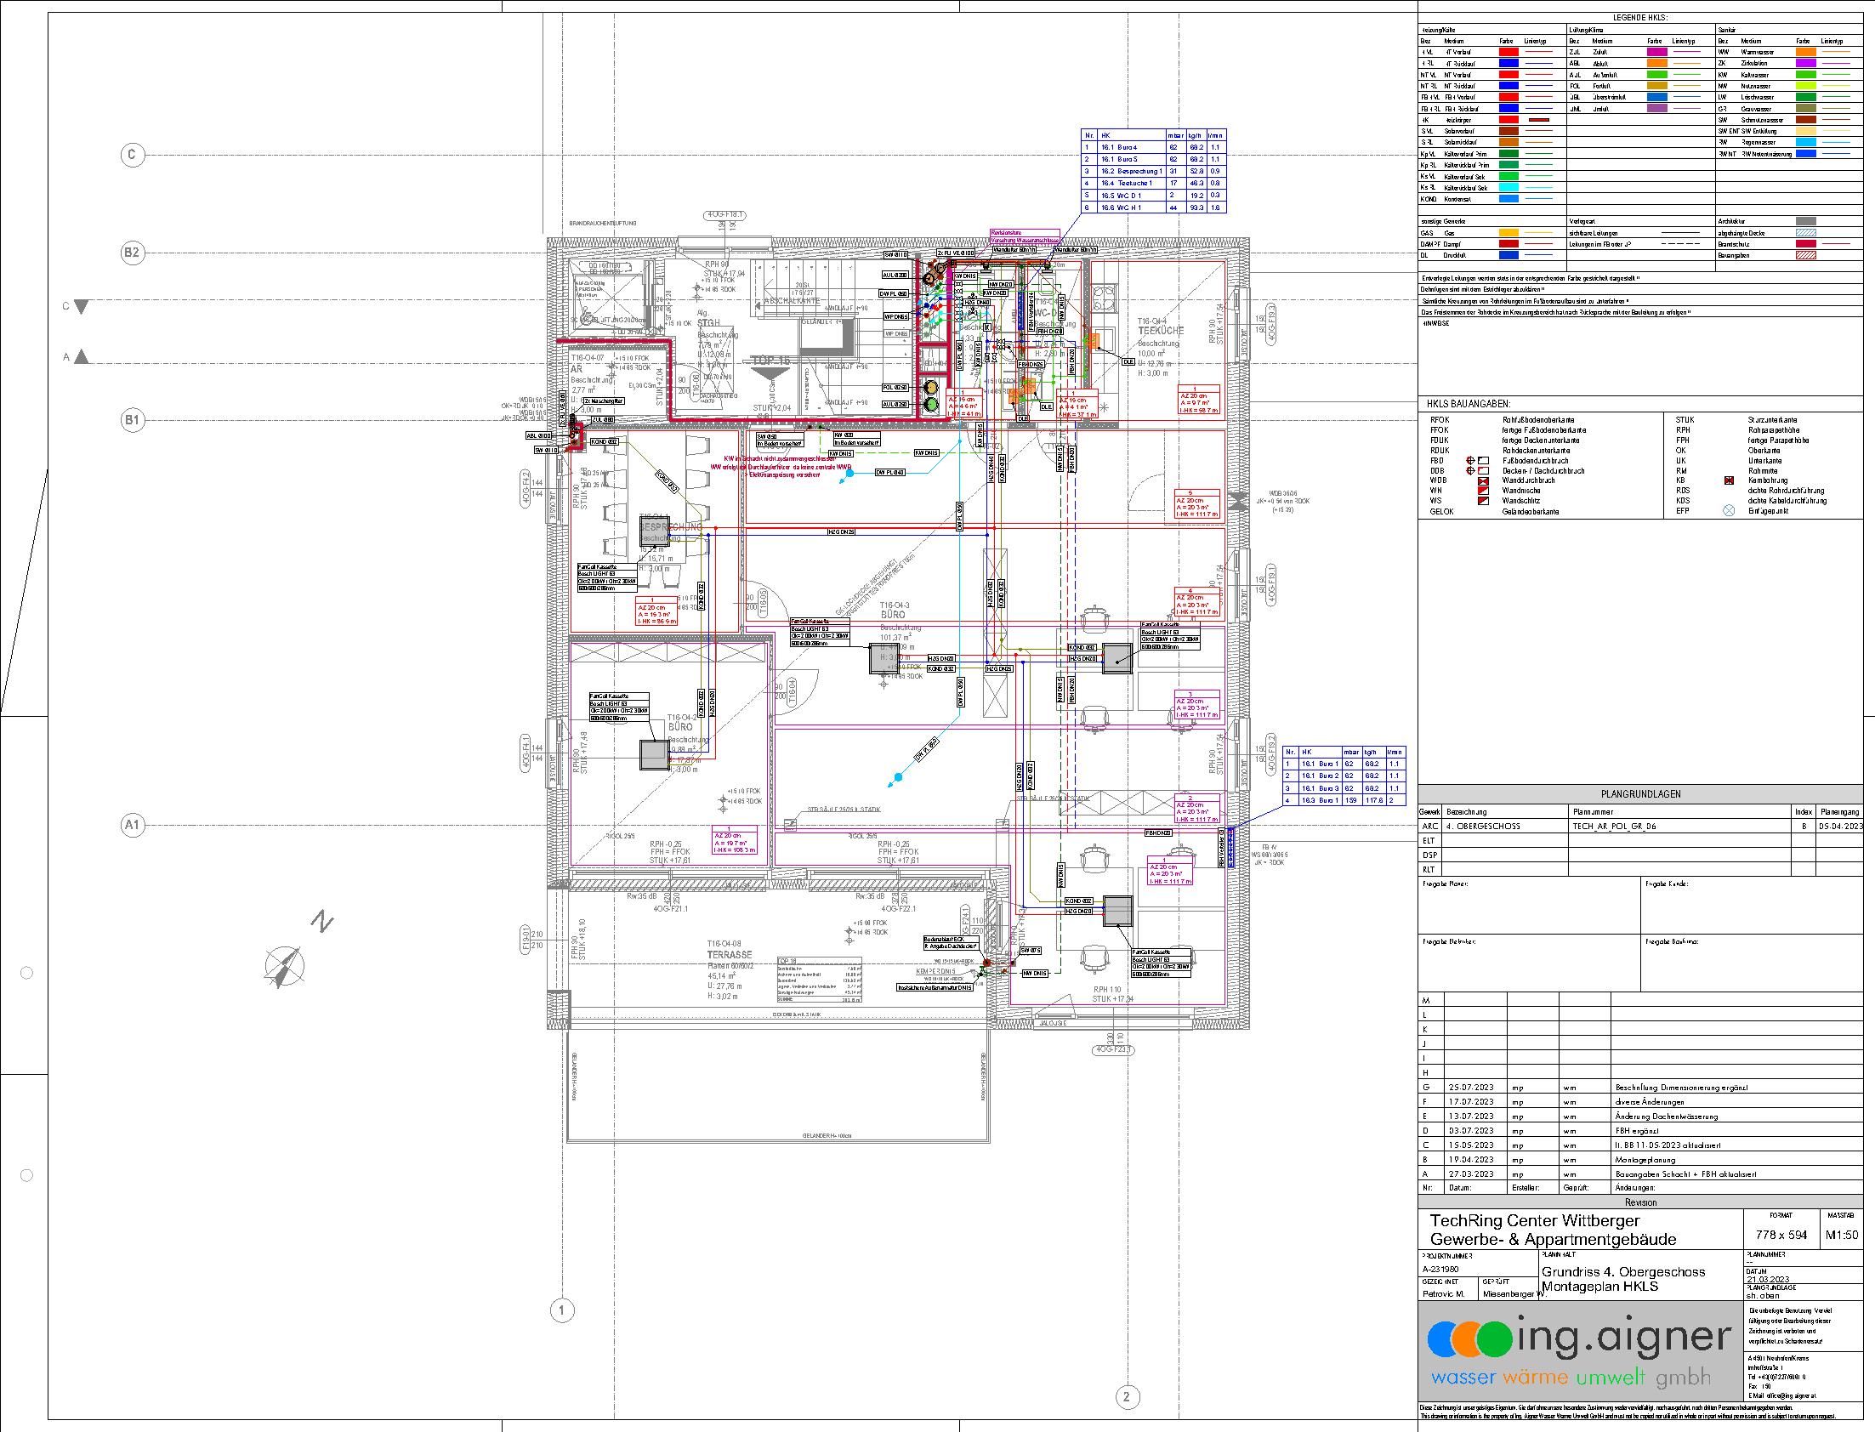
Task: Click the Einfügepunkt EFP symbol in Bauangaben
Action: coord(1729,511)
